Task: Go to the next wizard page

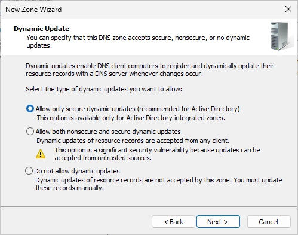Action: click(218, 222)
